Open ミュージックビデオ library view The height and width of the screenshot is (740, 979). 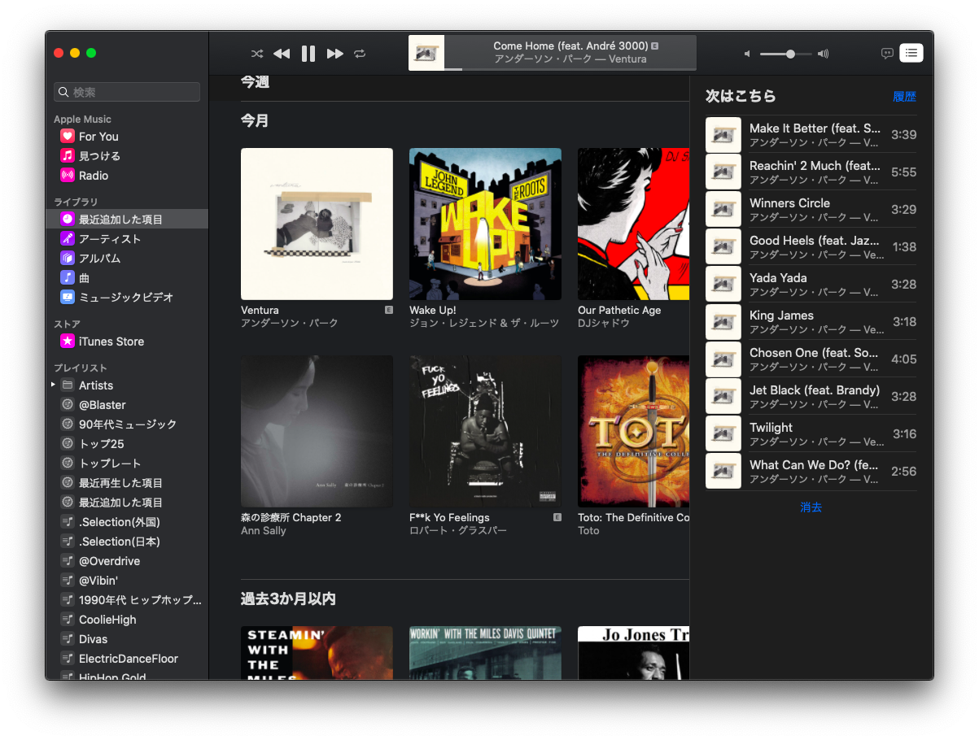pyautogui.click(x=127, y=298)
